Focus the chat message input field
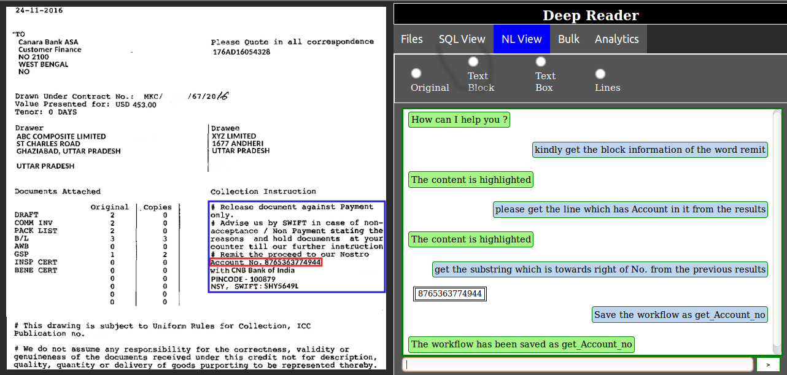 (x=578, y=365)
